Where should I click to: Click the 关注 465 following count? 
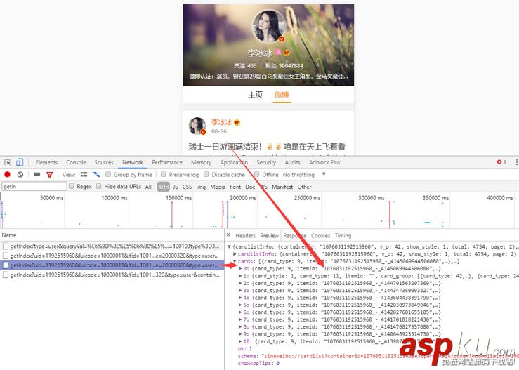(x=245, y=65)
